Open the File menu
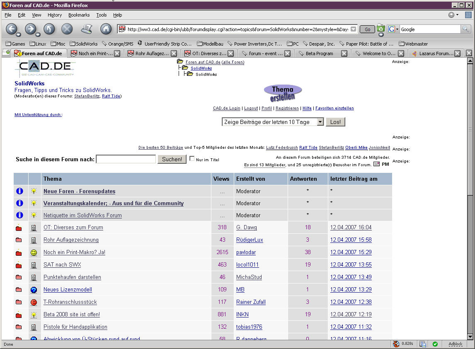475x349 pixels. click(8, 15)
